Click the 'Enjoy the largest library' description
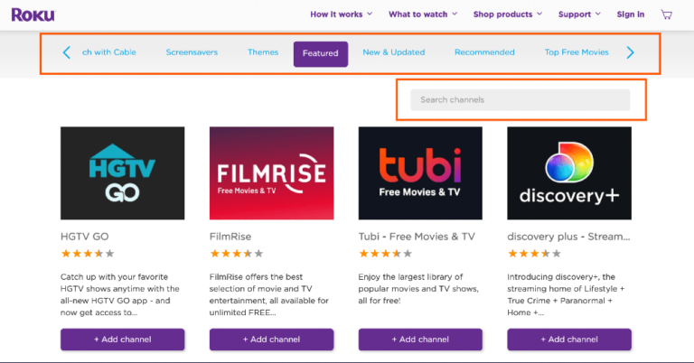The image size is (694, 363). [418, 289]
